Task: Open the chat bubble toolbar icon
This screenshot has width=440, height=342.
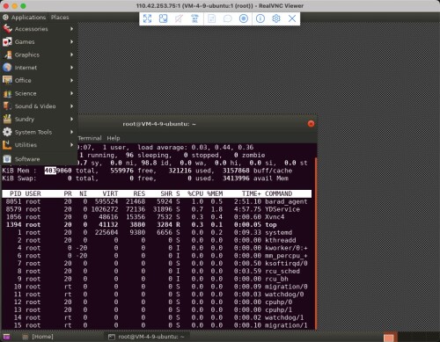Action: pos(227,18)
